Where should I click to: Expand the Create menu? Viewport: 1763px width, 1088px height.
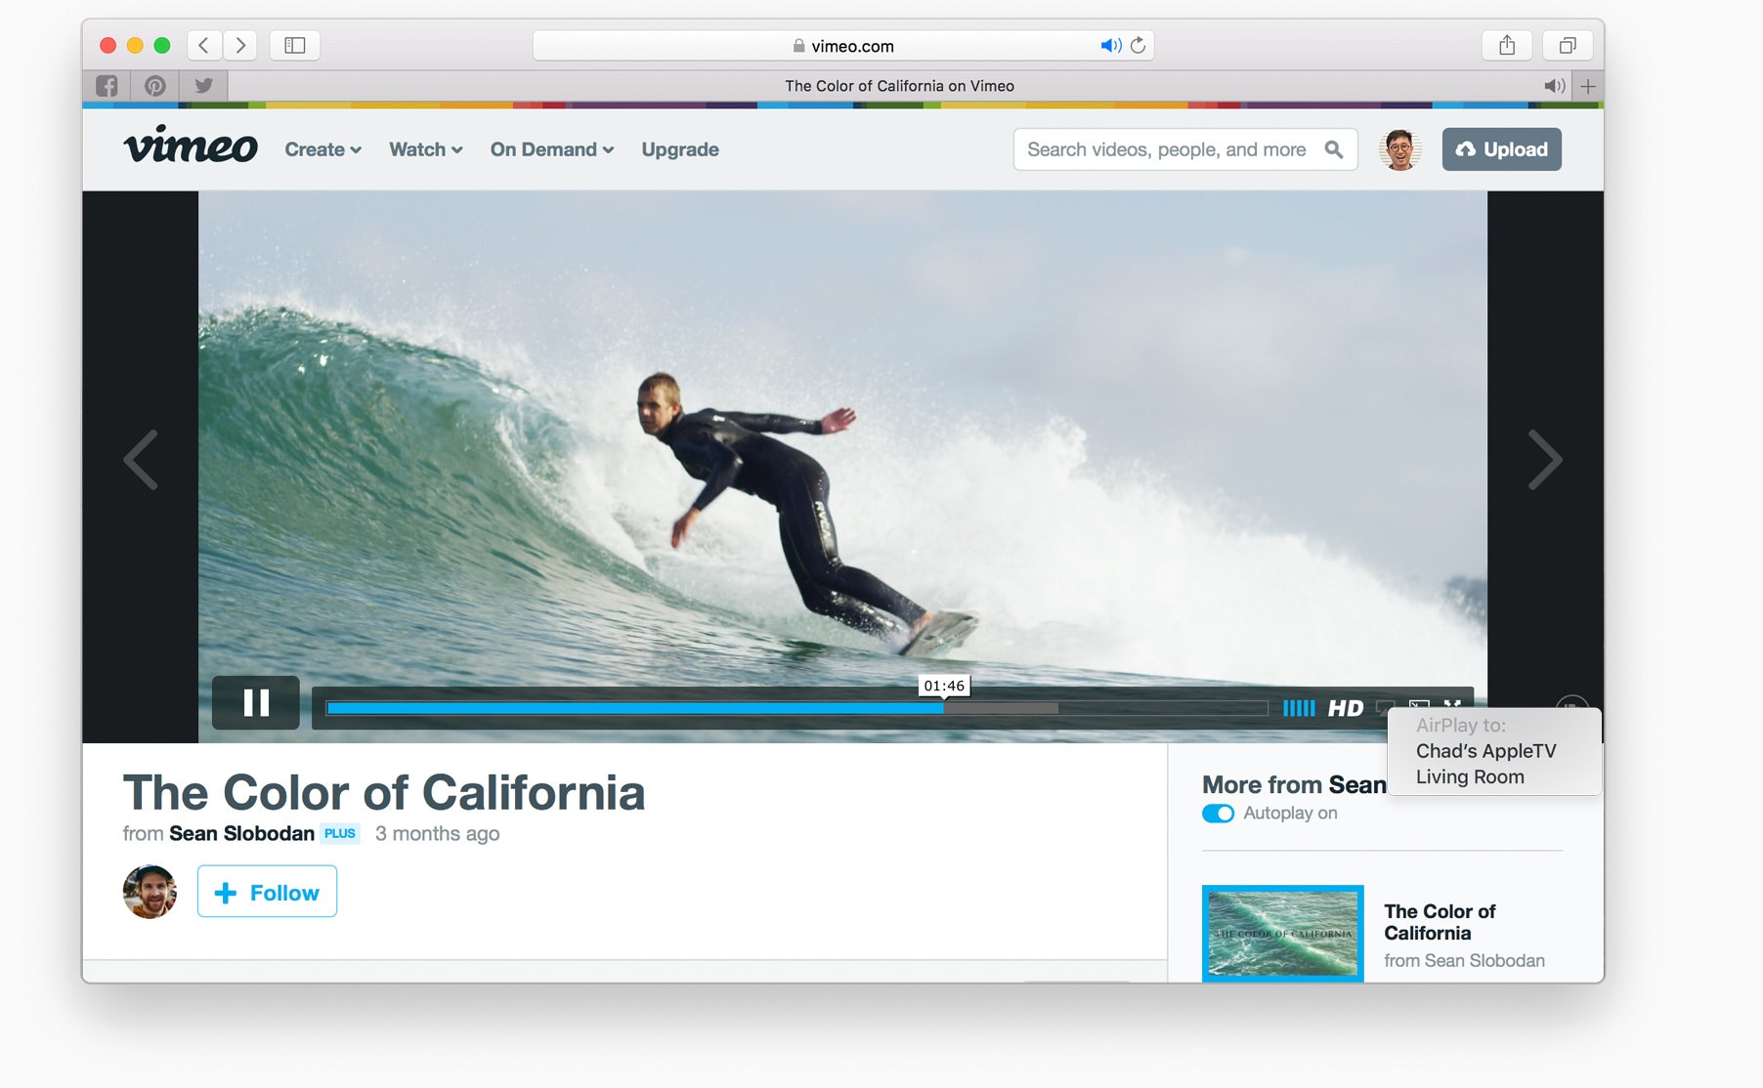(x=323, y=149)
